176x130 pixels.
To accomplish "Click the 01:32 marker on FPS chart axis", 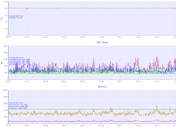I will coord(27,37).
